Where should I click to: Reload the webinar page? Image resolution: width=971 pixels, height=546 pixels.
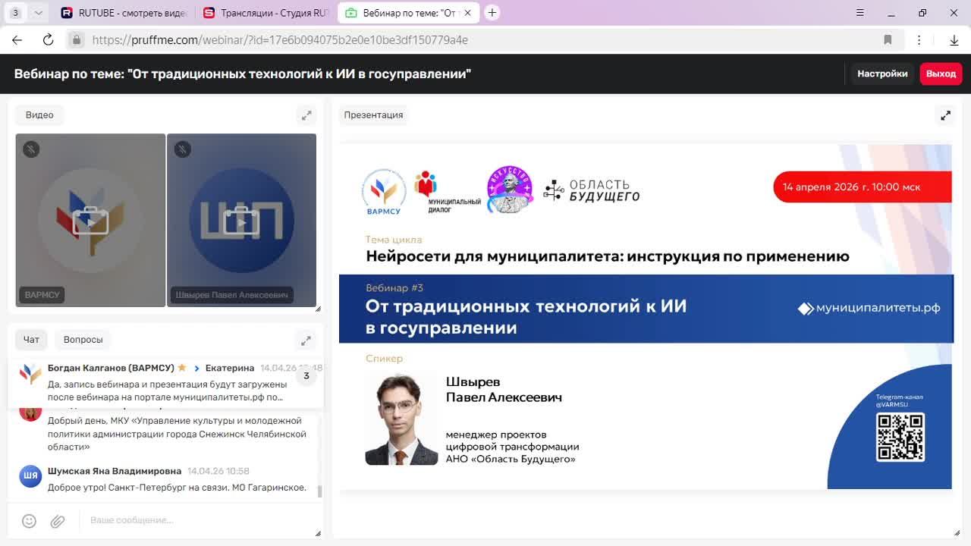pos(48,40)
